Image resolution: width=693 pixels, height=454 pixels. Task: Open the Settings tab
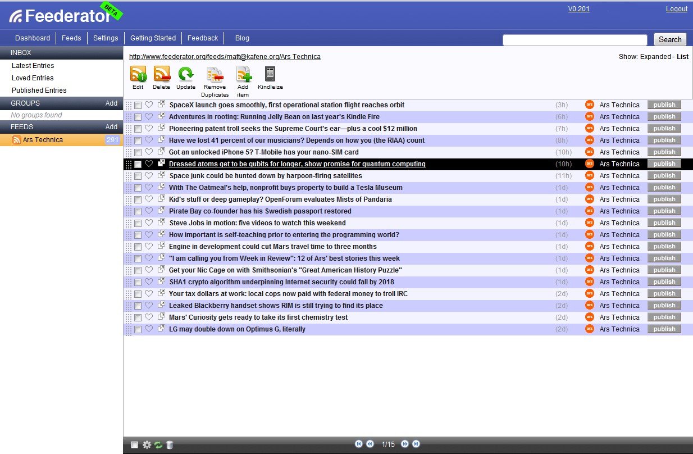[106, 38]
